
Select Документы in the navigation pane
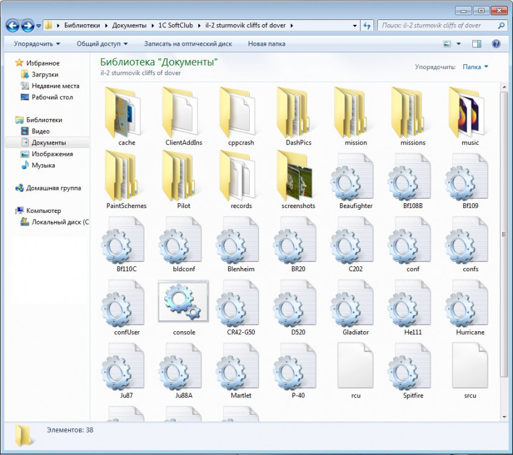(x=49, y=143)
